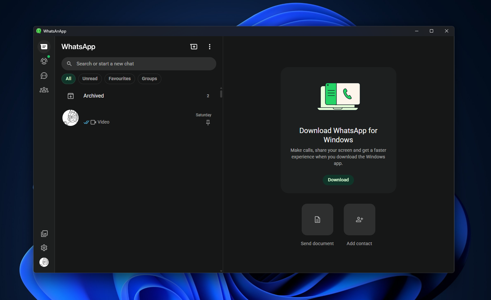Select the Groups chat filter
491x300 pixels.
click(x=150, y=79)
